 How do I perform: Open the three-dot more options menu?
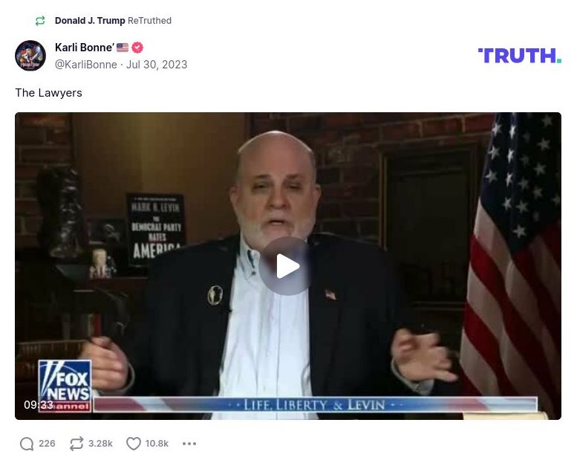pos(189,444)
